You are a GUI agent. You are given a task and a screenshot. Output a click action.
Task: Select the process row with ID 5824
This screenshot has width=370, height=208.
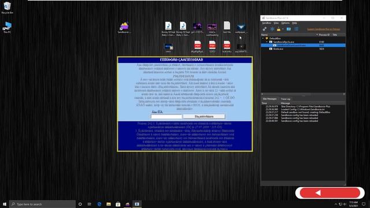click(x=303, y=49)
